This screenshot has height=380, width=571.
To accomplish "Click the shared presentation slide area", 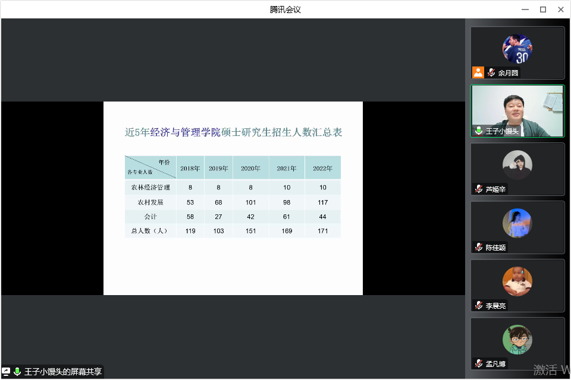I will pos(233,198).
